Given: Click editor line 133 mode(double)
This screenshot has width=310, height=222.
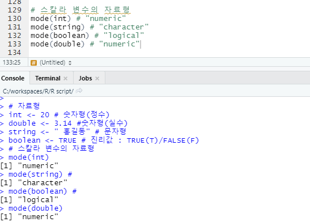Looking at the screenshot, I should [86, 44].
